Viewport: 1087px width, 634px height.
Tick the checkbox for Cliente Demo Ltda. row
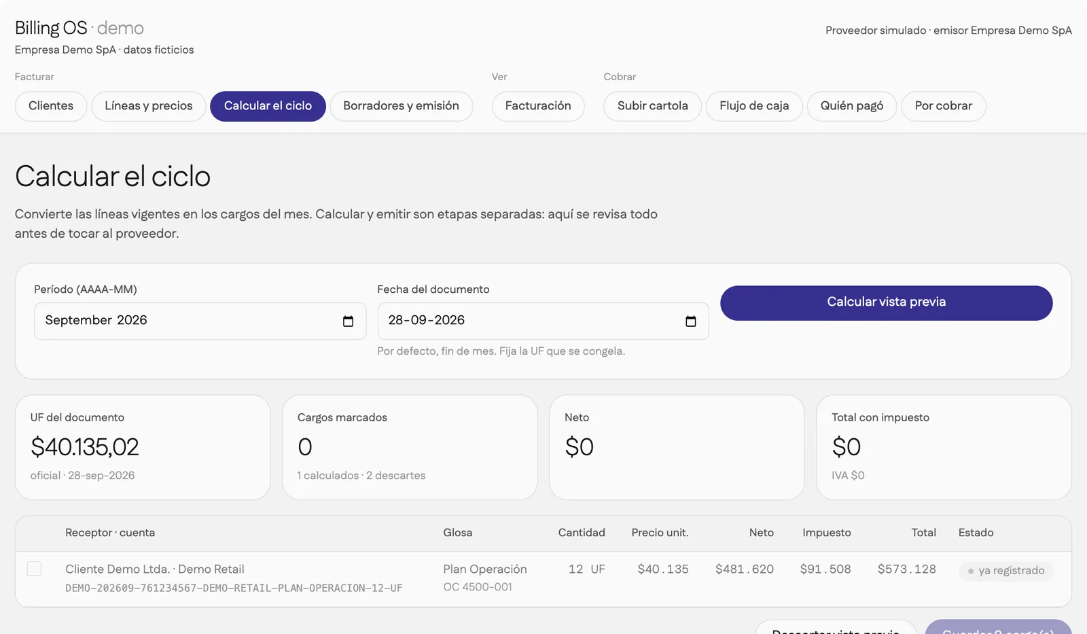pos(34,569)
